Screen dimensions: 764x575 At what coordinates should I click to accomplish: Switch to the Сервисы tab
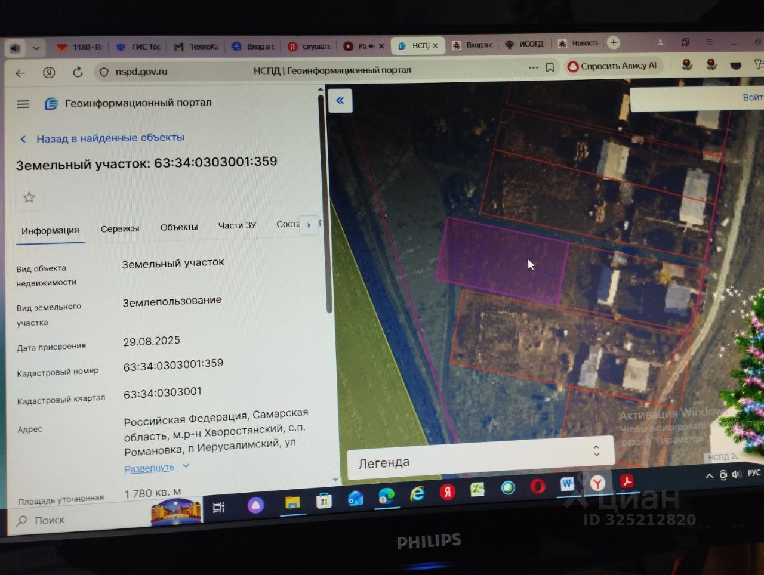point(120,228)
